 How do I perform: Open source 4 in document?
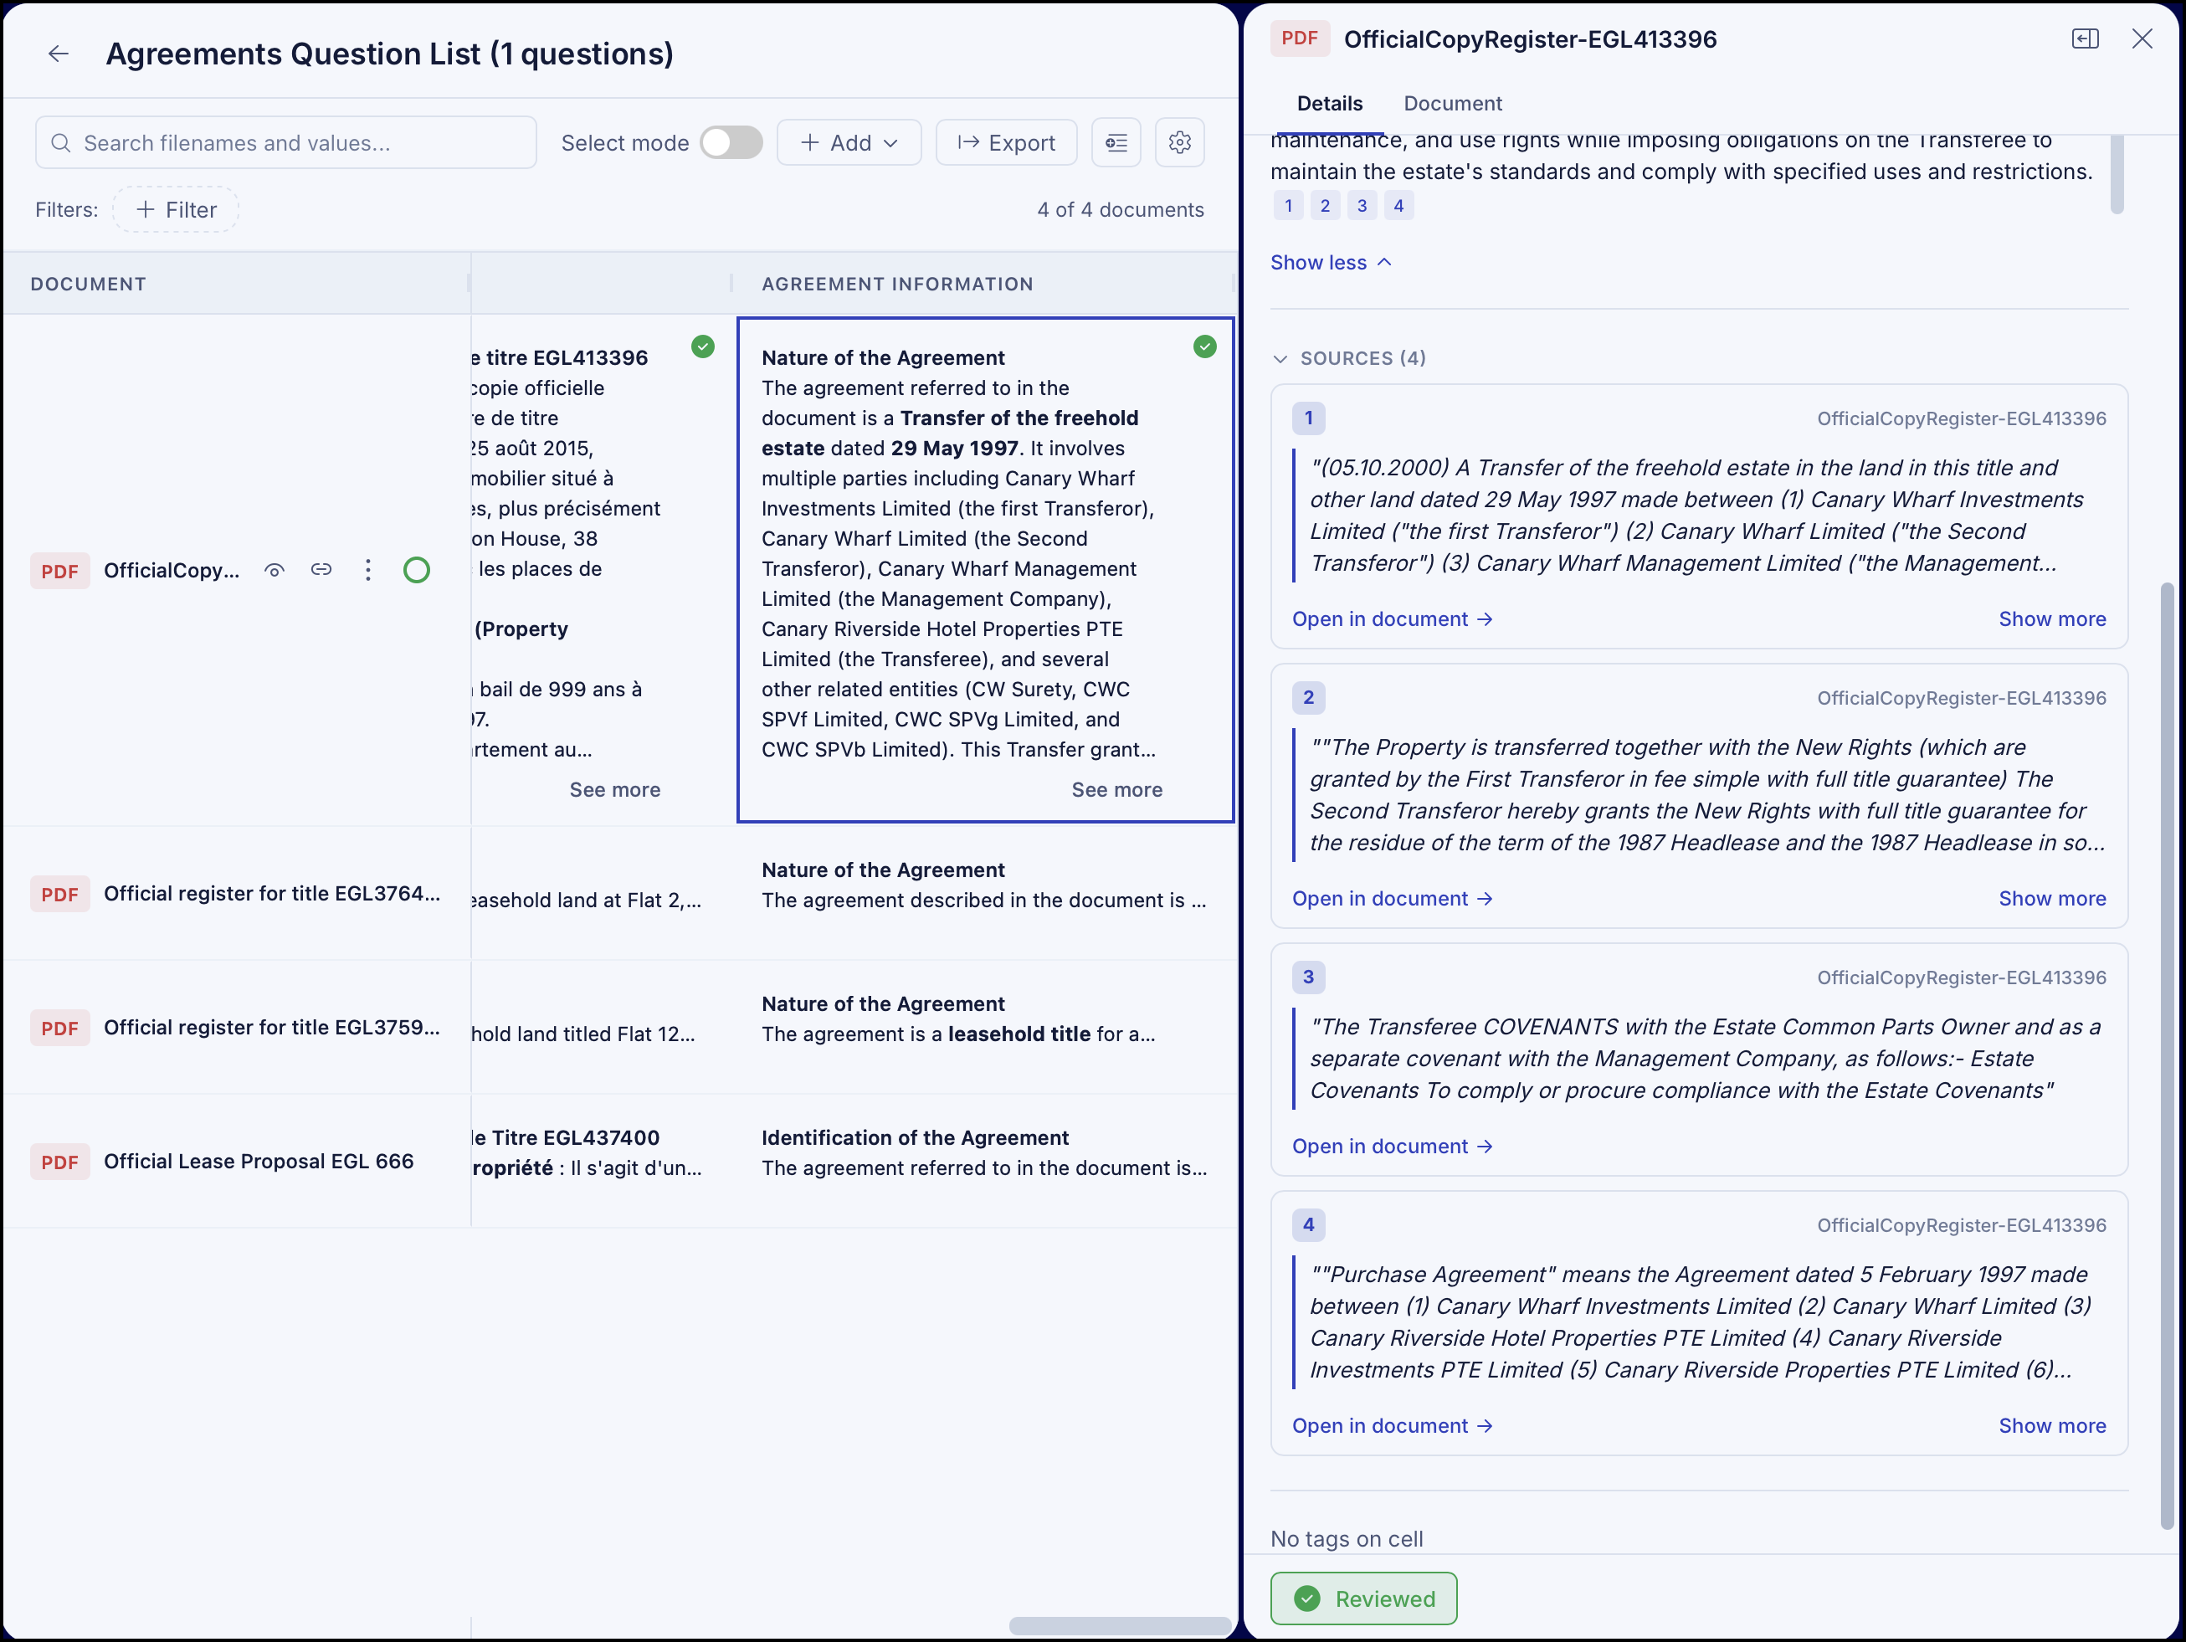(x=1393, y=1425)
